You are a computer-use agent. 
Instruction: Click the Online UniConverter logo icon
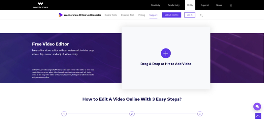click(x=61, y=15)
